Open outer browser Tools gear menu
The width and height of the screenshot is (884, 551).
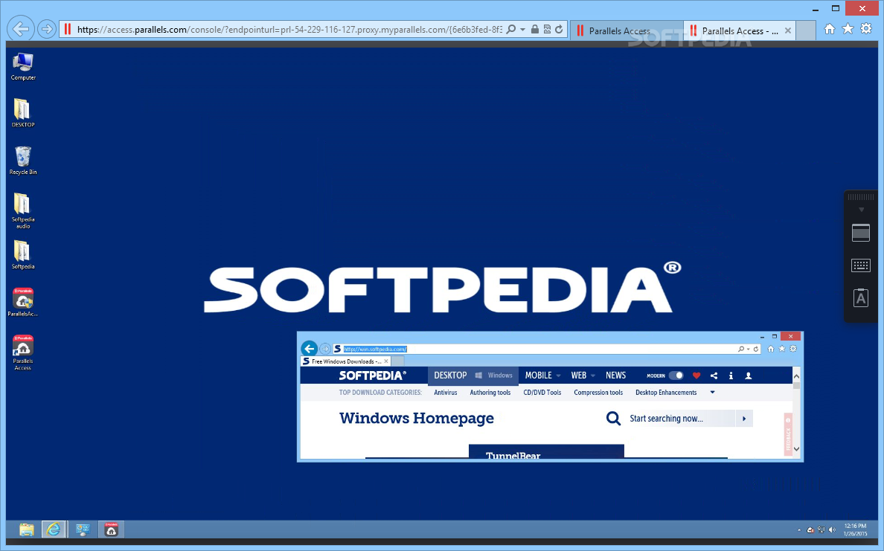pos(866,29)
